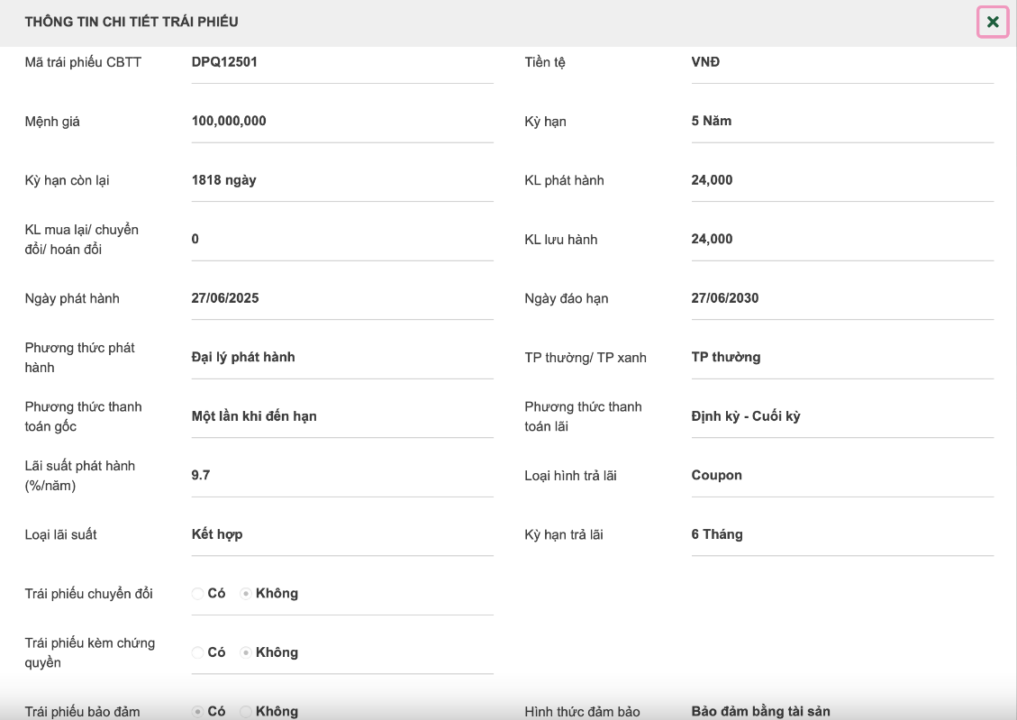Click the label Lãi suất phát hành (%/năm)

[80, 476]
